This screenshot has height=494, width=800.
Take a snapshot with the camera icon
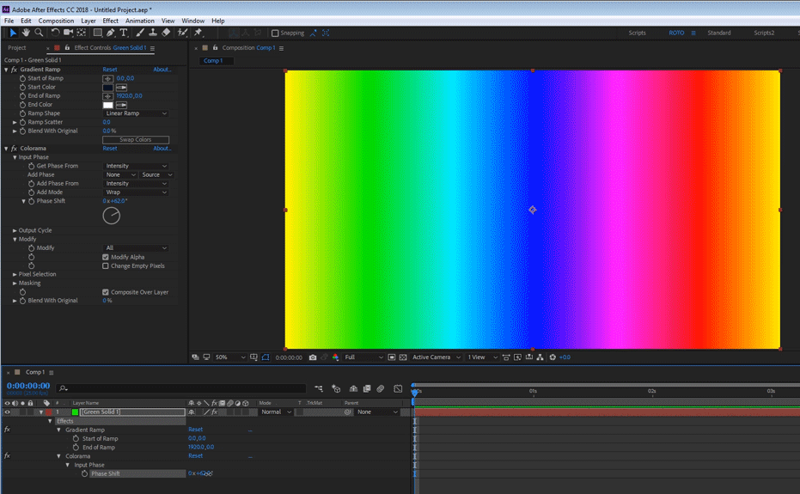tap(313, 357)
